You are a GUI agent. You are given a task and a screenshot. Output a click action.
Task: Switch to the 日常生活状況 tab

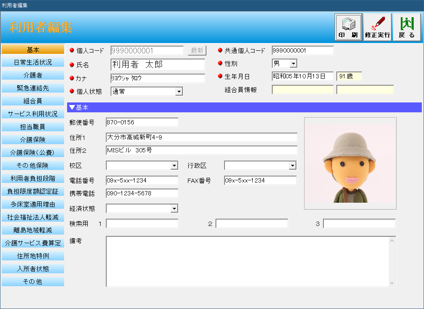point(33,62)
